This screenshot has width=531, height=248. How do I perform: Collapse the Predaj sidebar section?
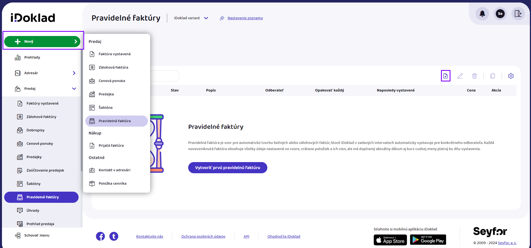[x=74, y=89]
